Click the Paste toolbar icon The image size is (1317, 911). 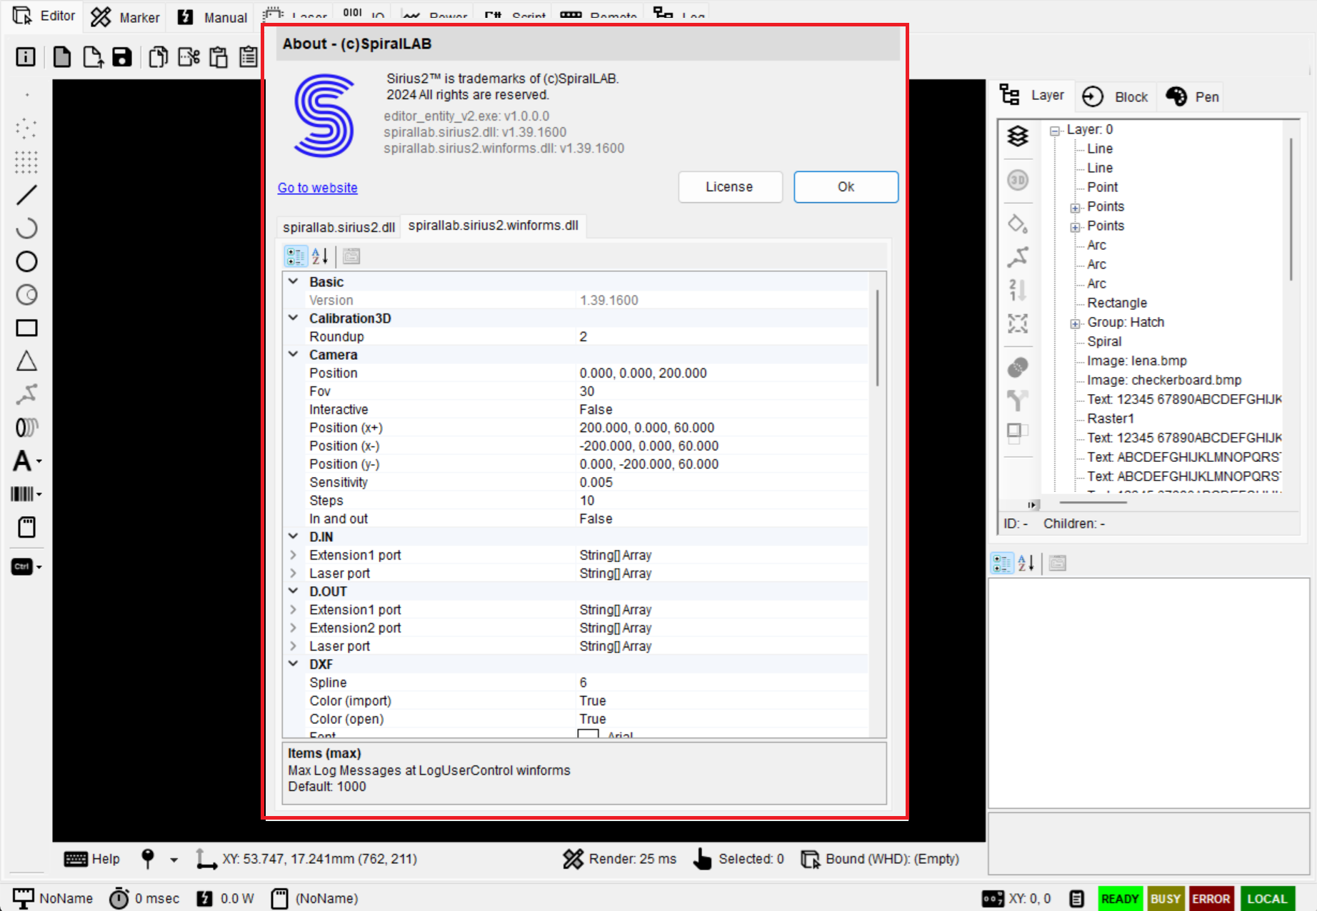click(219, 57)
